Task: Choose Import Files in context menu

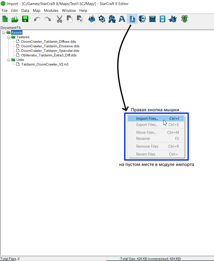Action: coord(156,119)
